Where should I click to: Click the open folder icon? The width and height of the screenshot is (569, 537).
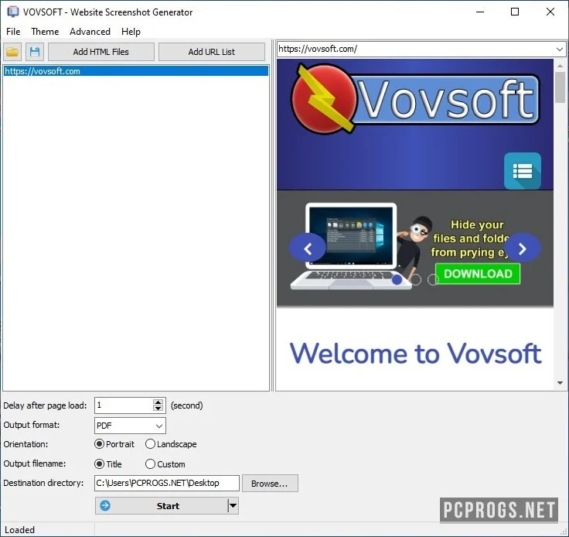tap(12, 52)
